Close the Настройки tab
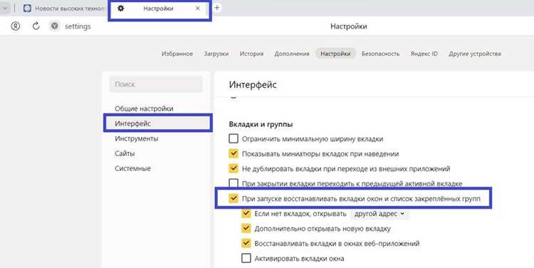 point(197,8)
